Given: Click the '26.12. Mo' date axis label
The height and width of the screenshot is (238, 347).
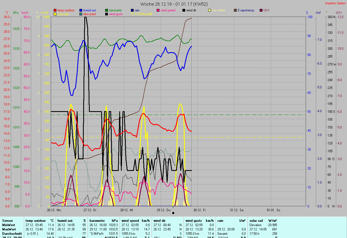Looking at the screenshot, I should point(54,210).
